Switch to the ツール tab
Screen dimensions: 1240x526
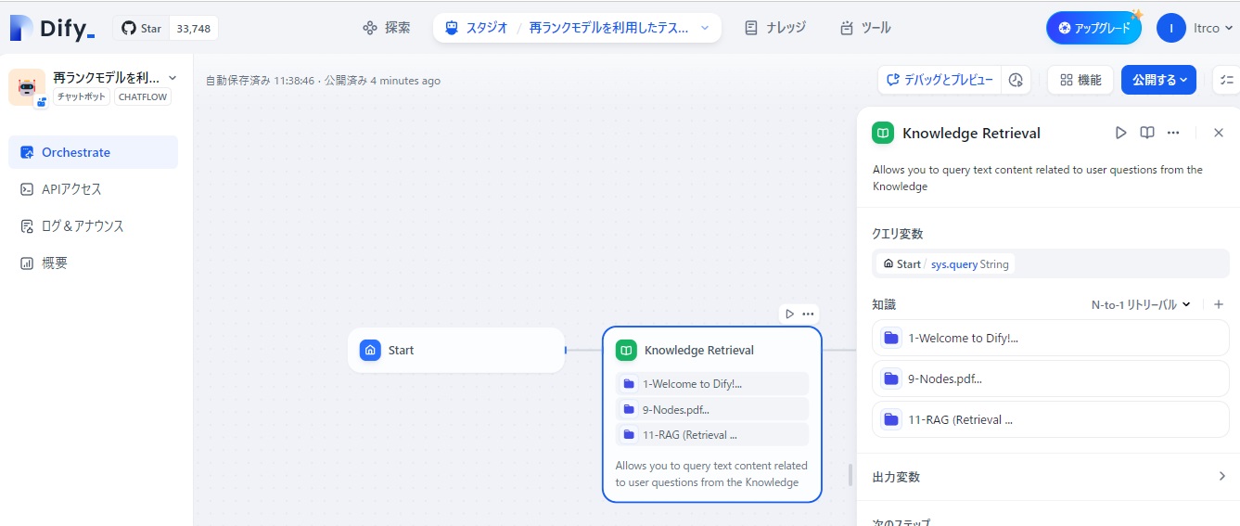(x=865, y=28)
